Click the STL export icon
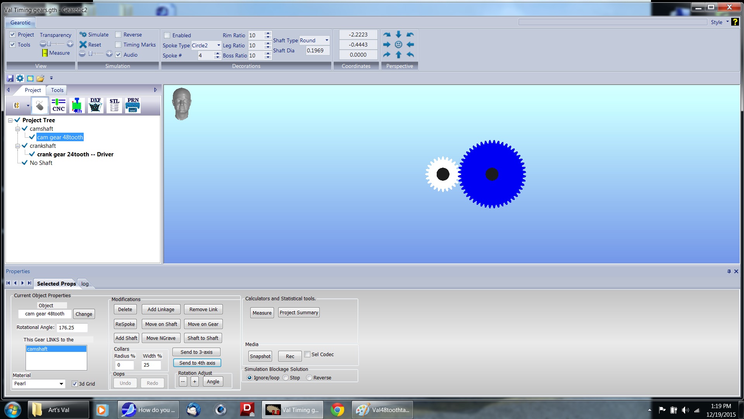 [114, 105]
